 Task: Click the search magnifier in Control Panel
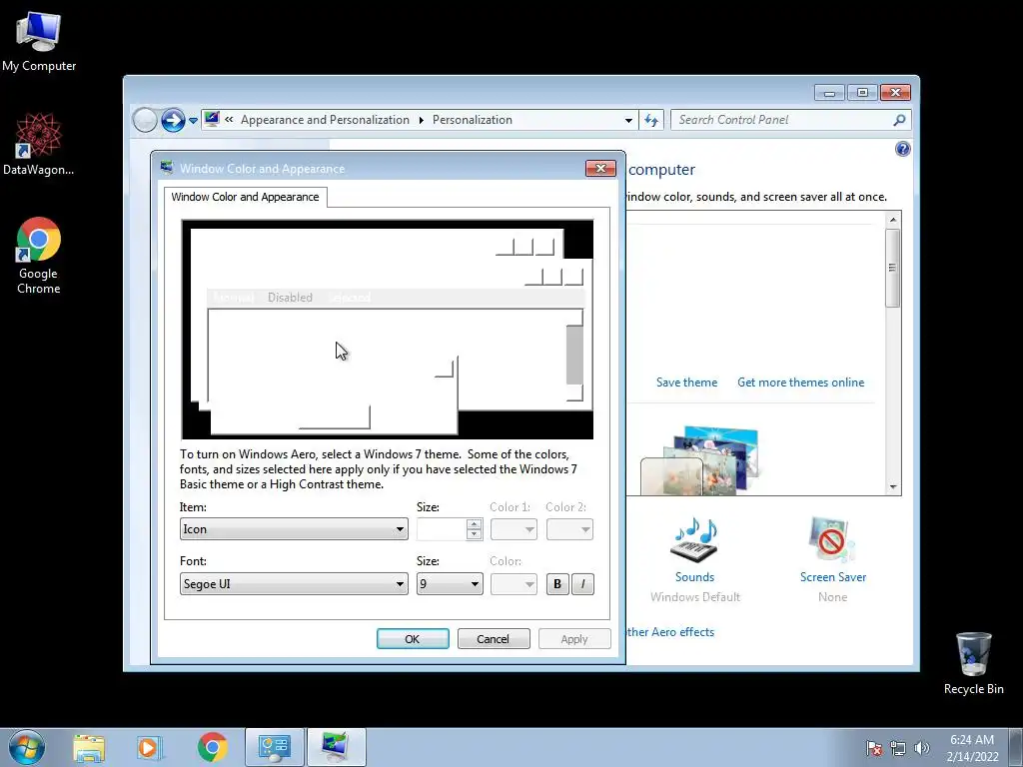click(899, 120)
